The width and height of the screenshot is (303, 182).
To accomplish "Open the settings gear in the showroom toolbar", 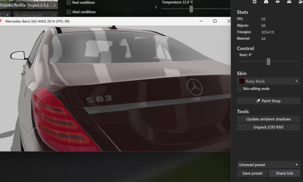I will click(254, 2).
